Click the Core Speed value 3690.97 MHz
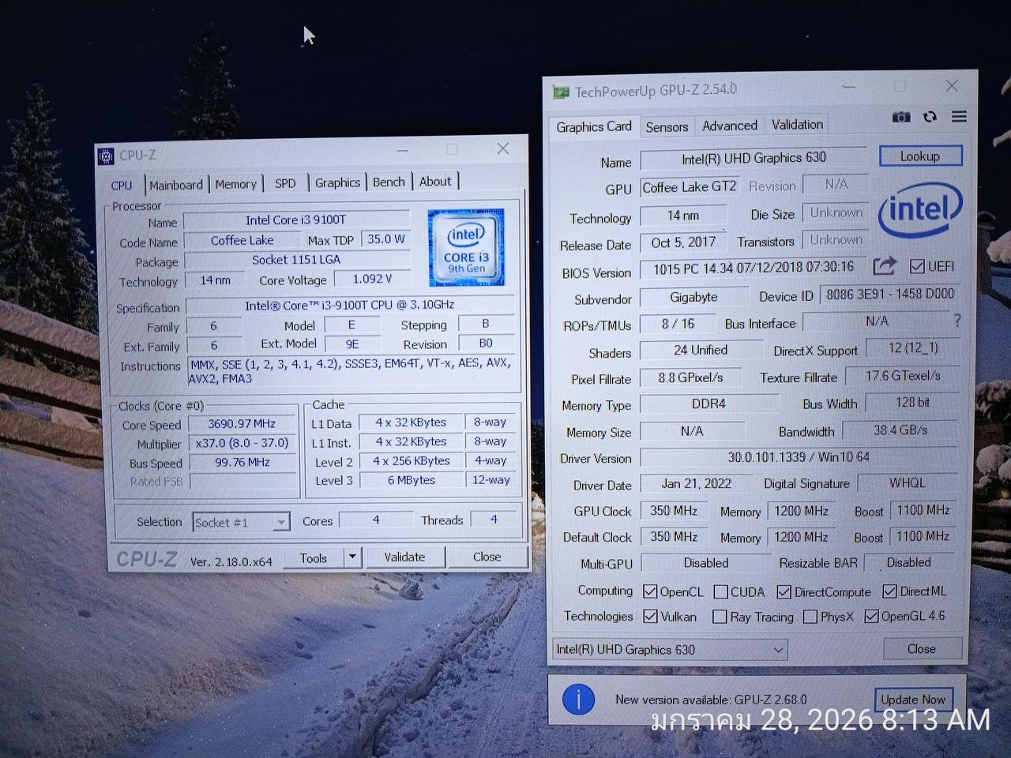 point(242,424)
